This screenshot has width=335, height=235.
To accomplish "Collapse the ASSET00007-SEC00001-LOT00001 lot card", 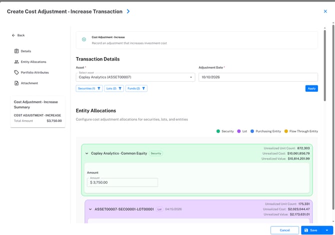I will pyautogui.click(x=90, y=209).
